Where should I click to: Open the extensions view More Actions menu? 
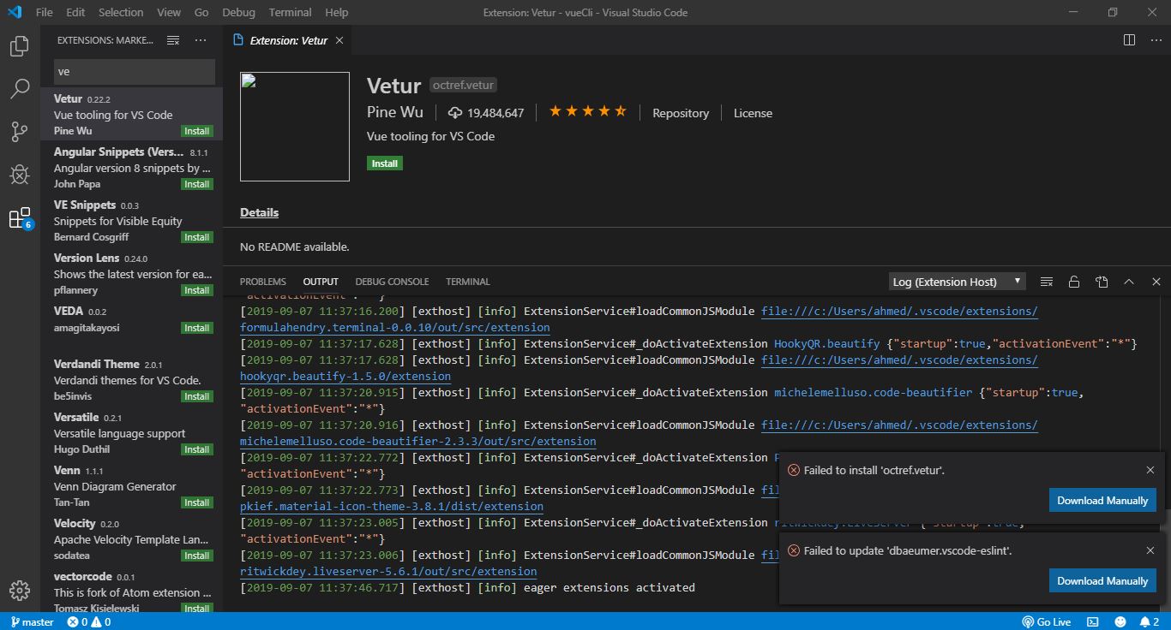(201, 39)
